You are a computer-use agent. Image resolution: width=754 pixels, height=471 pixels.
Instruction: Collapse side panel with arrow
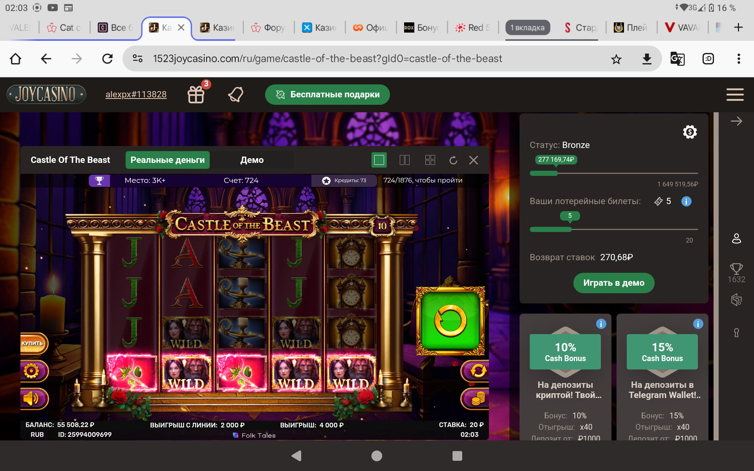click(736, 121)
